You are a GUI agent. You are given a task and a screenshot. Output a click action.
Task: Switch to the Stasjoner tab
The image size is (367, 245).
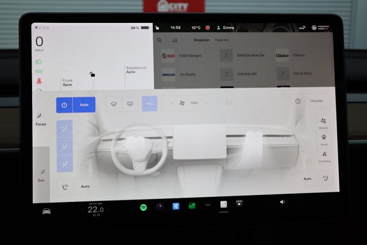click(x=201, y=40)
